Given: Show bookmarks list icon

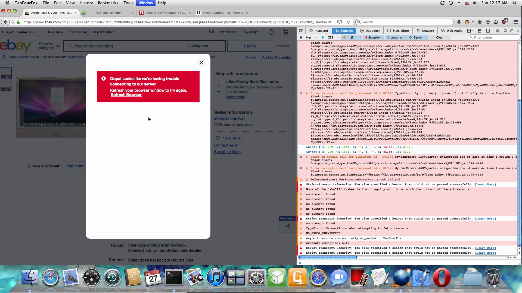Looking at the screenshot, I should point(496,22).
